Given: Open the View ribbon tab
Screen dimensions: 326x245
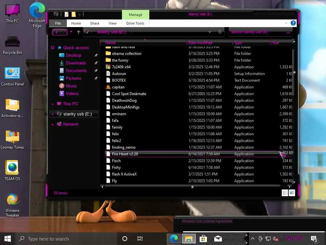Looking at the screenshot, I should point(112,23).
